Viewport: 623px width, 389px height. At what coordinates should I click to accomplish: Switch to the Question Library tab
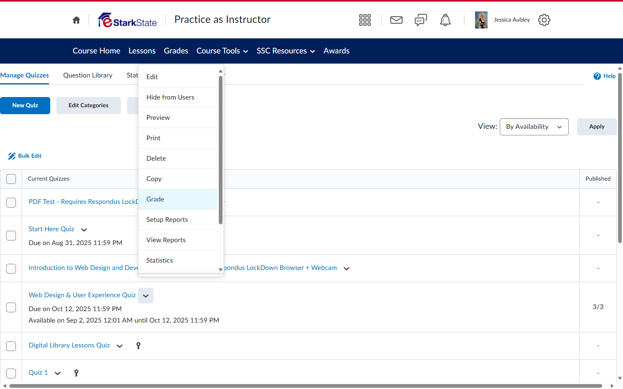click(88, 75)
